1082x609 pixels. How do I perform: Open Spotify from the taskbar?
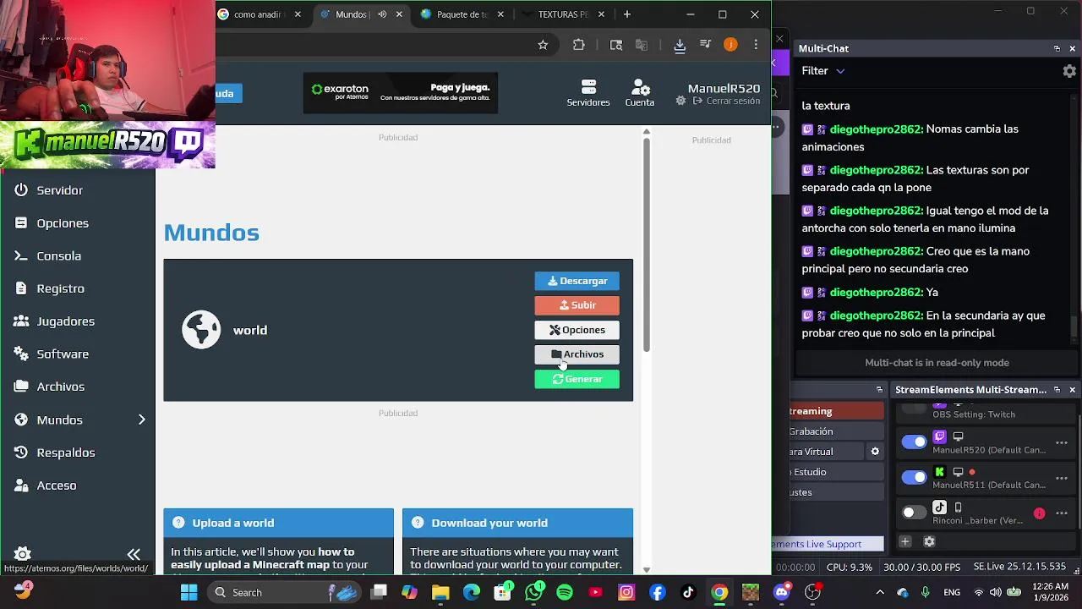pyautogui.click(x=565, y=592)
